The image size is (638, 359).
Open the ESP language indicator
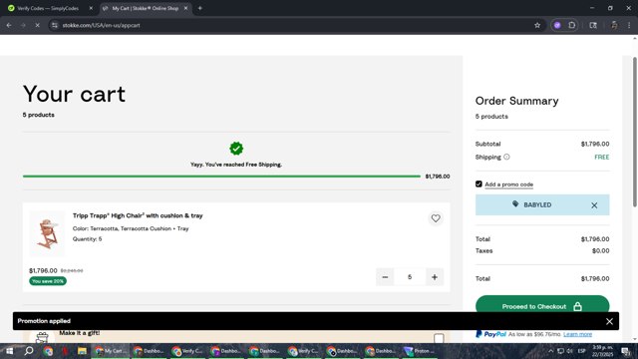(x=582, y=351)
